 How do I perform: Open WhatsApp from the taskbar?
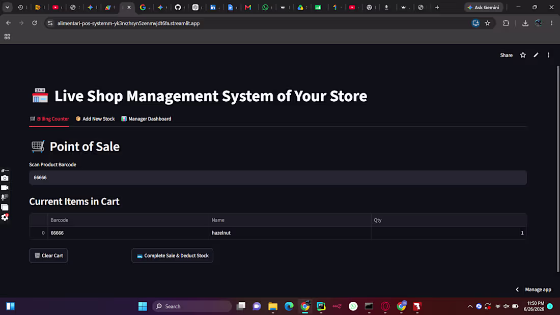tap(353, 306)
